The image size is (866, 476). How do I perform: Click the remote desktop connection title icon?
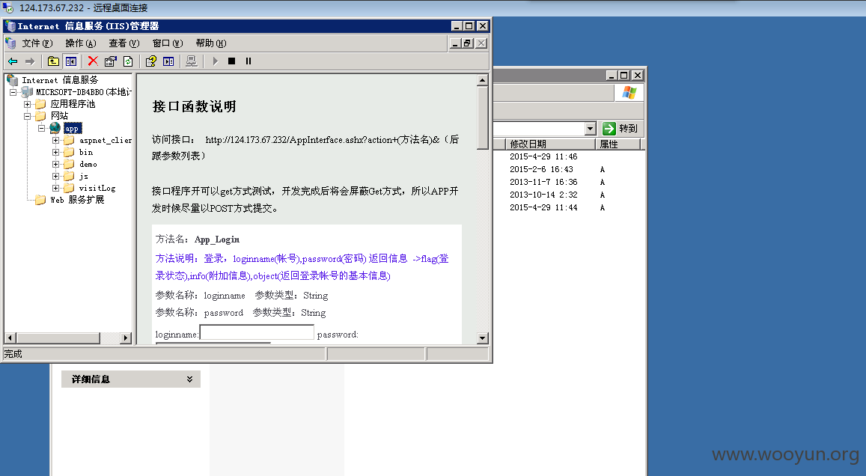pyautogui.click(x=8, y=7)
